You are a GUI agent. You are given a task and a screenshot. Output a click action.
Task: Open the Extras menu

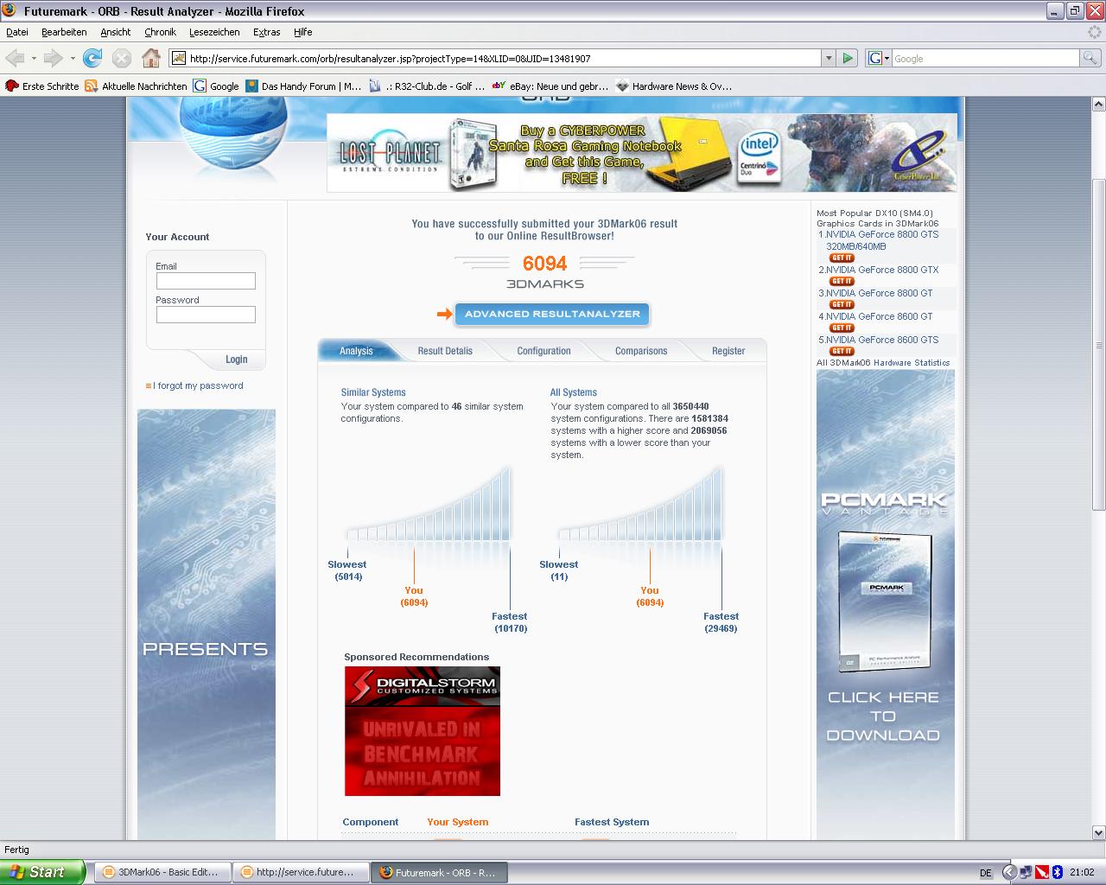(267, 32)
